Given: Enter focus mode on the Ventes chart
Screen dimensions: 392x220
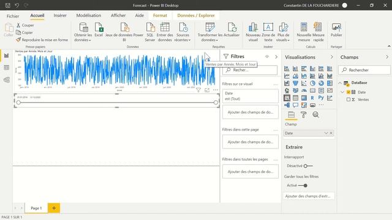Looking at the screenshot, I should point(207,90).
